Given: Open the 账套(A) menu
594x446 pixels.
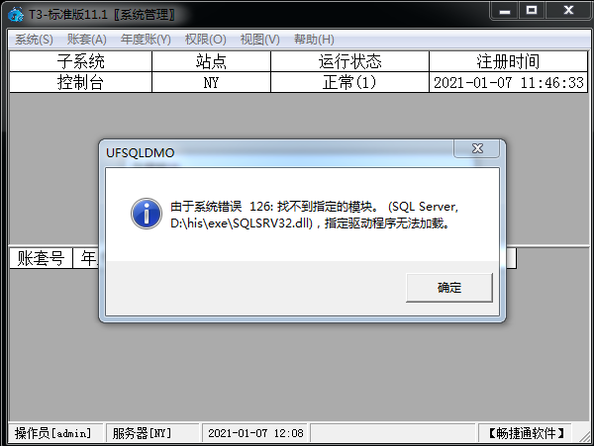Looking at the screenshot, I should tap(87, 40).
